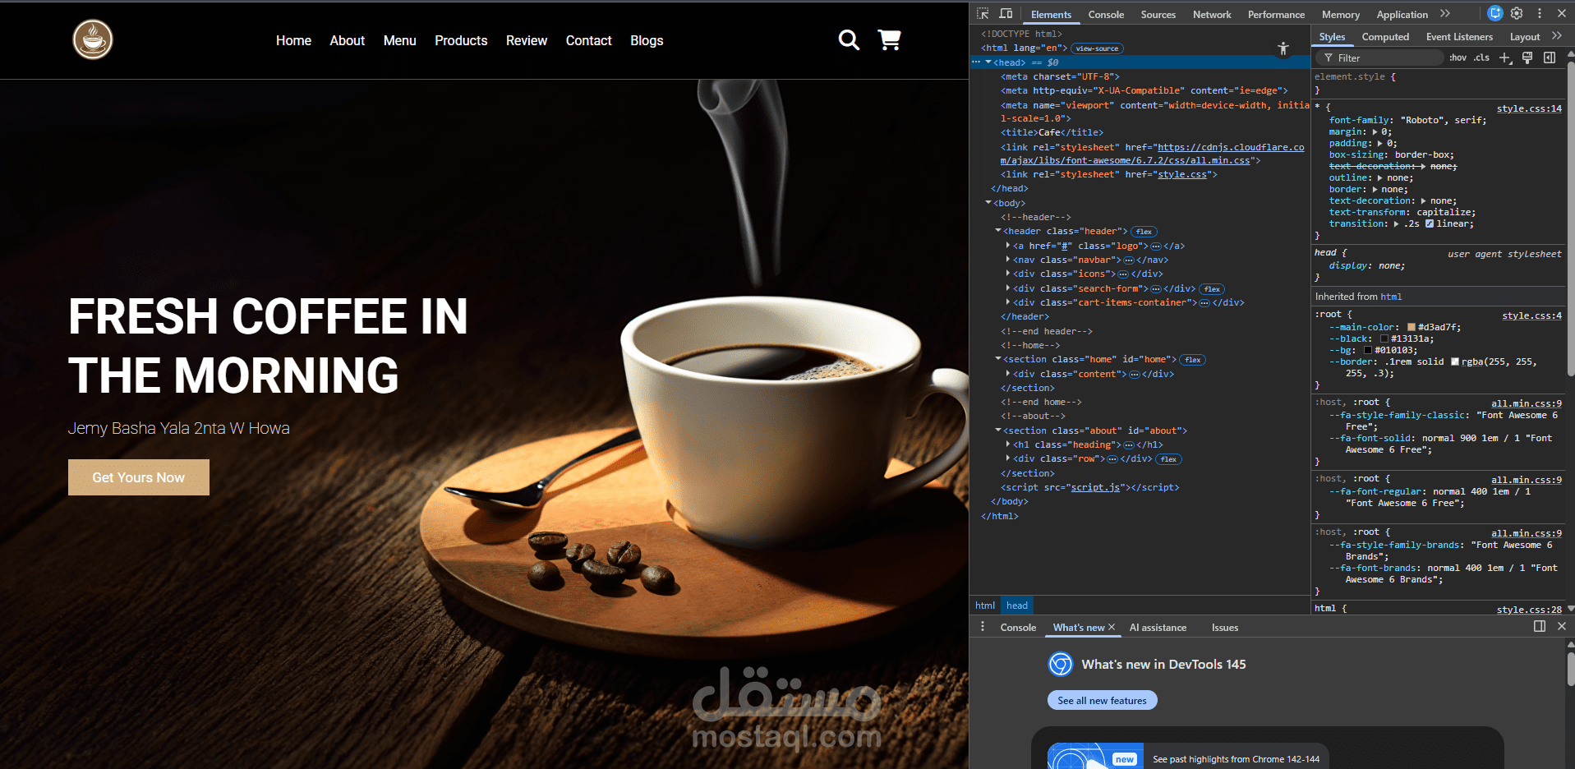This screenshot has width=1575, height=769.
Task: Click the ellipsis in the cart-items-container node
Action: [1204, 303]
